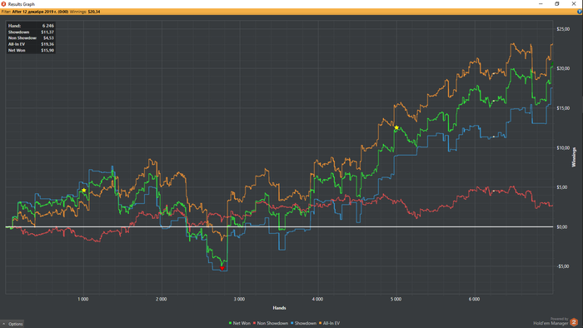
Task: Minimize the Results Graph window
Action: [541, 3]
